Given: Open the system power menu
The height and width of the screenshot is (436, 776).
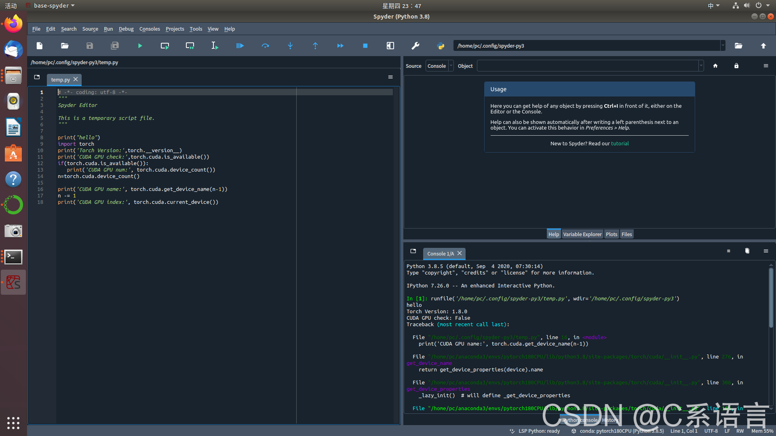Looking at the screenshot, I should tap(763, 6).
